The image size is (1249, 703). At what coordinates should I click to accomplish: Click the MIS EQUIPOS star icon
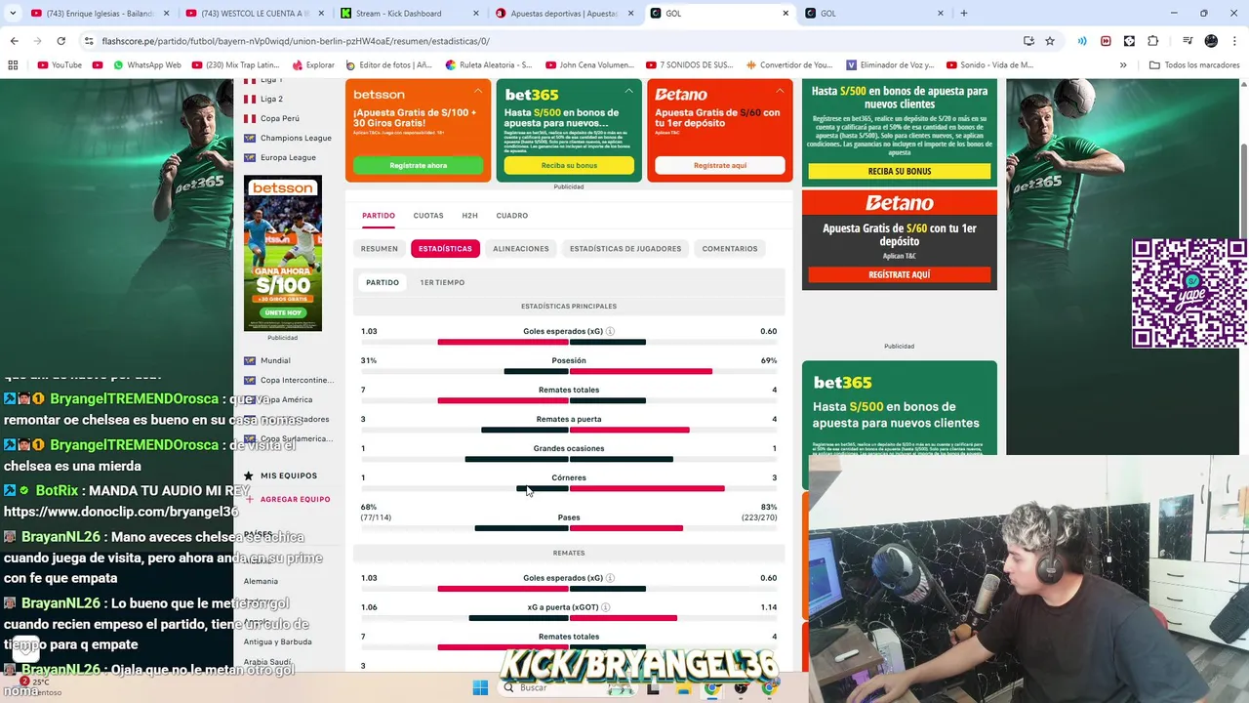point(249,476)
